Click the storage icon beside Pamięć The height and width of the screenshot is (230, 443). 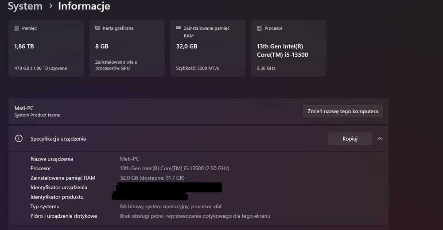pos(17,28)
